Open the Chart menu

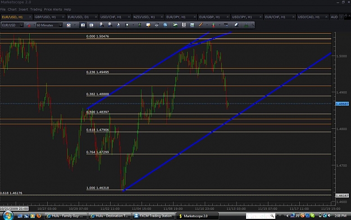click(x=12, y=10)
